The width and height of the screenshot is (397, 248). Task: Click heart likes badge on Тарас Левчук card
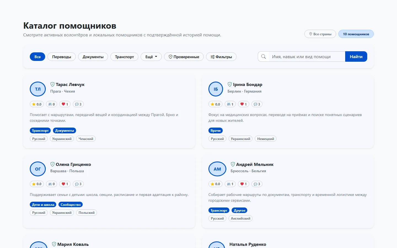pos(65,104)
